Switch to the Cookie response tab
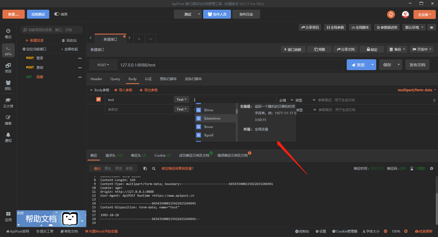Viewport: 438px width, 237px height. (163, 155)
